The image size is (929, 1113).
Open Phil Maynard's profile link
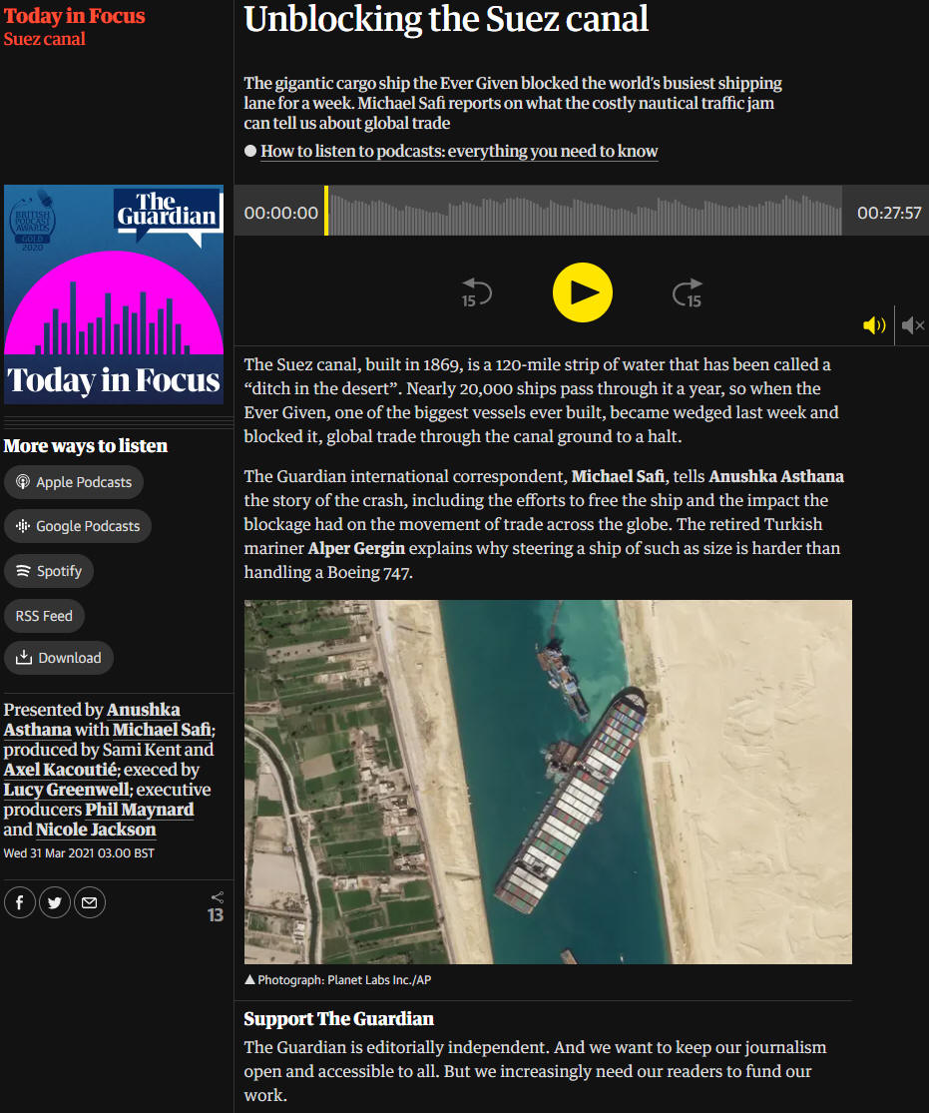tap(139, 810)
